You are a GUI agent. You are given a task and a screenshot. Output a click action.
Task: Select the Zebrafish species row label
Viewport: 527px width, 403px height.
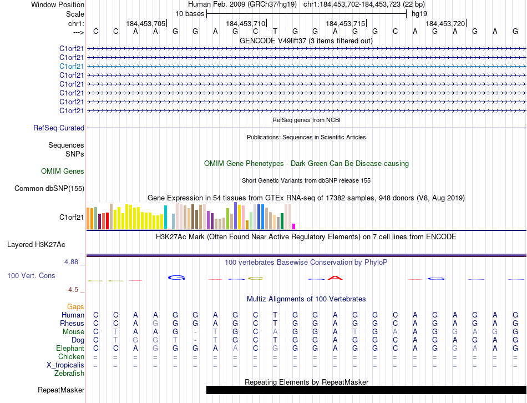tap(69, 373)
